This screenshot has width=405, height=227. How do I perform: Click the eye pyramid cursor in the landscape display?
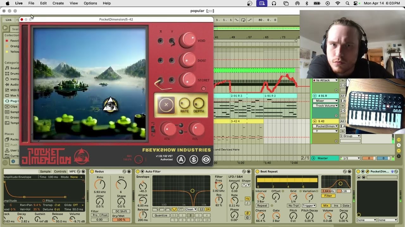coord(110,104)
